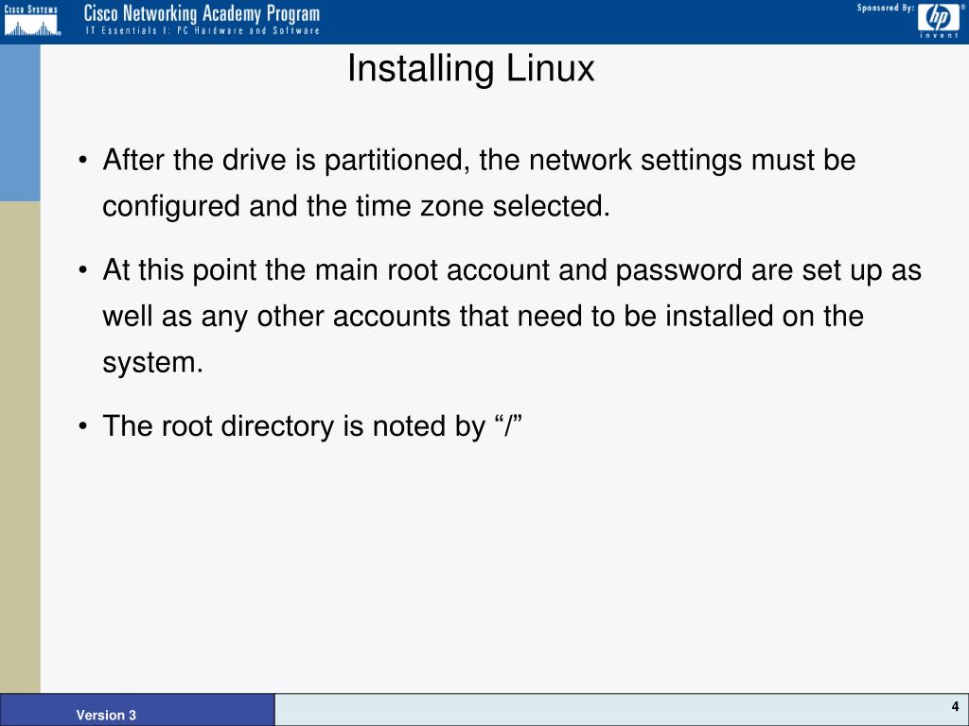Click the slide number 4
The image size is (969, 726).
(955, 706)
